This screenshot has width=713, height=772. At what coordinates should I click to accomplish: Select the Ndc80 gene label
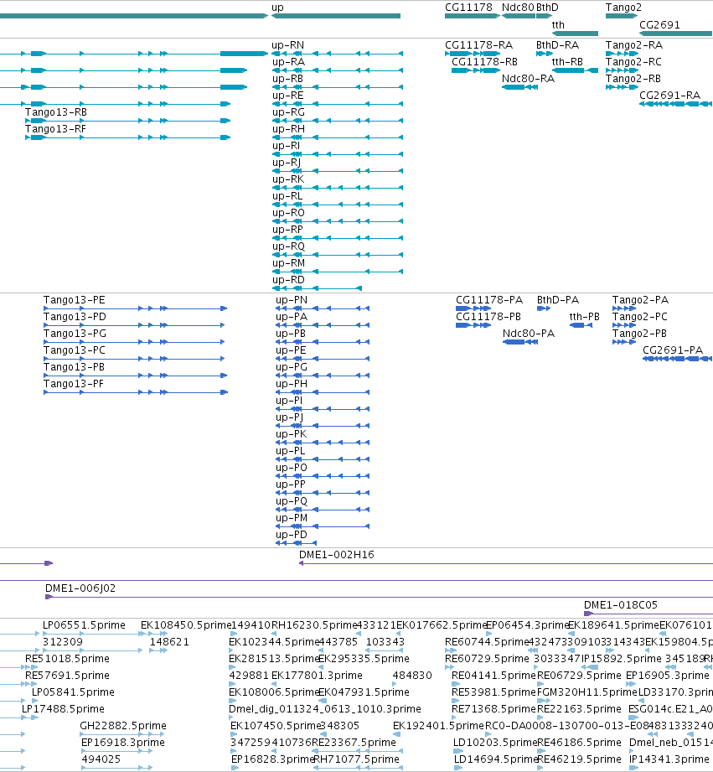point(518,8)
